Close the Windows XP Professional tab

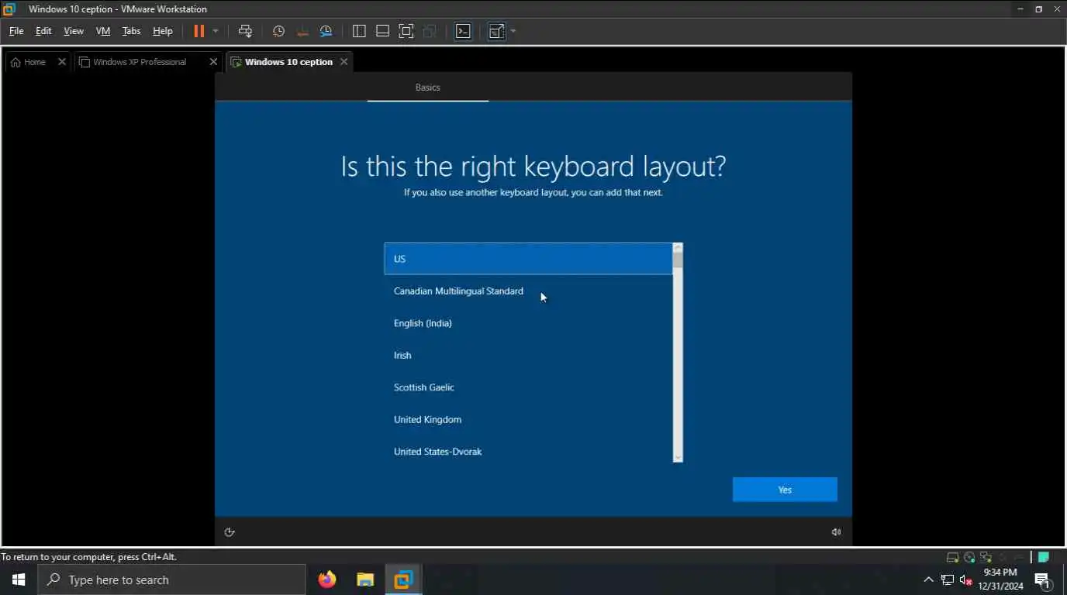[213, 62]
